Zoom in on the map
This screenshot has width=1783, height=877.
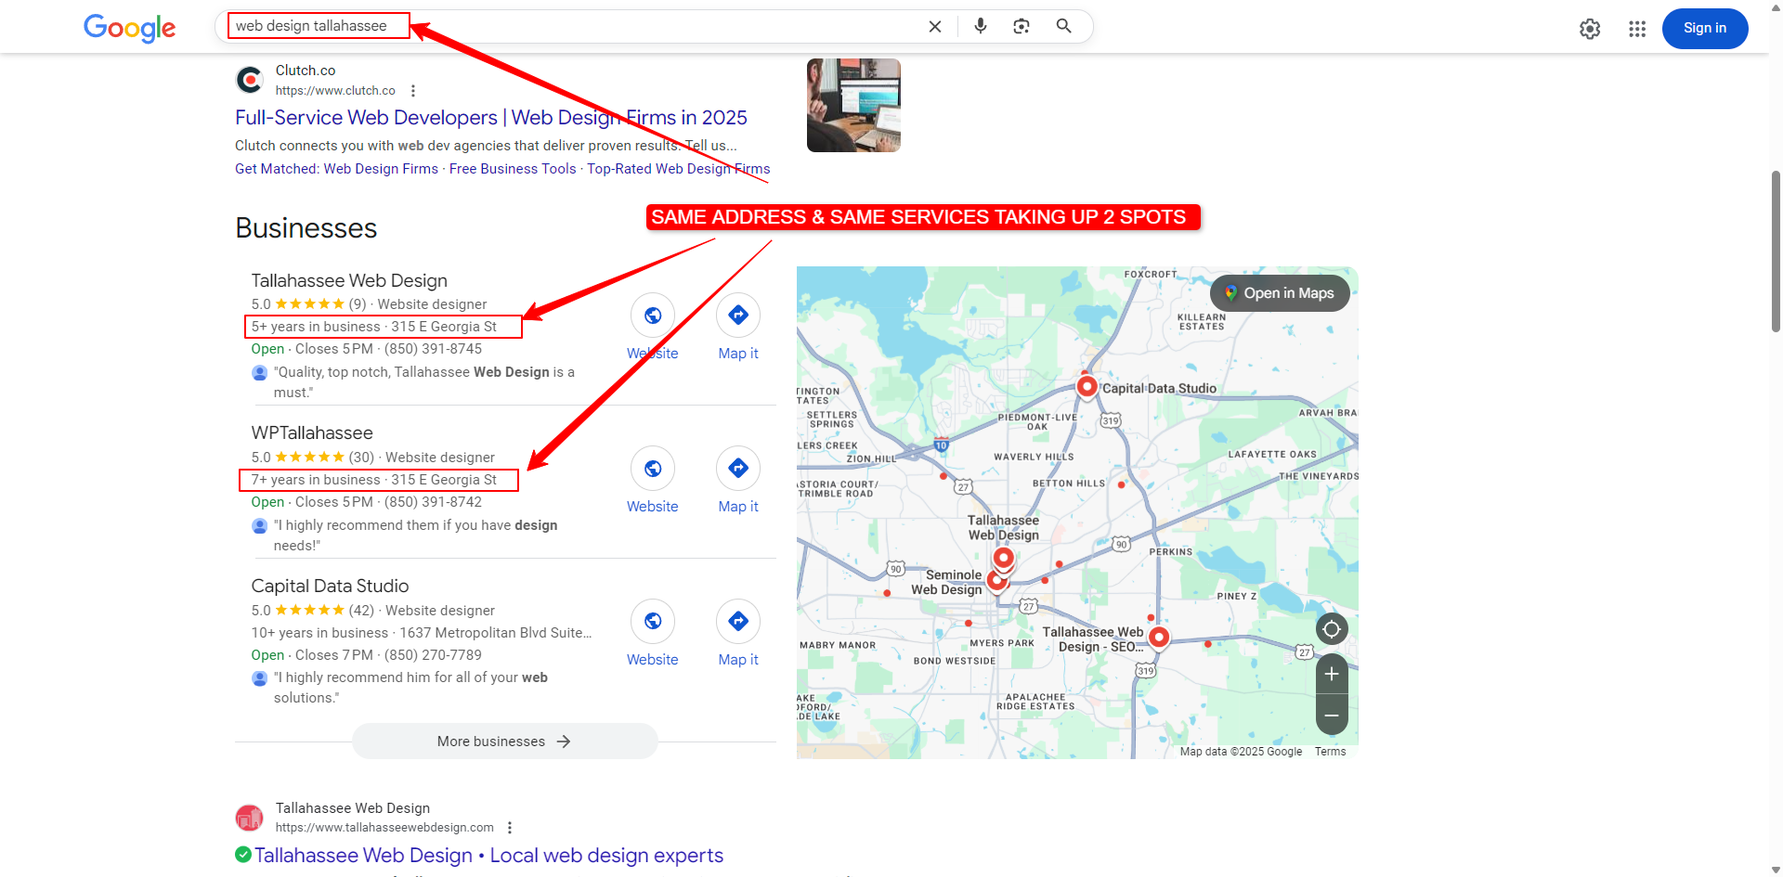pos(1332,674)
